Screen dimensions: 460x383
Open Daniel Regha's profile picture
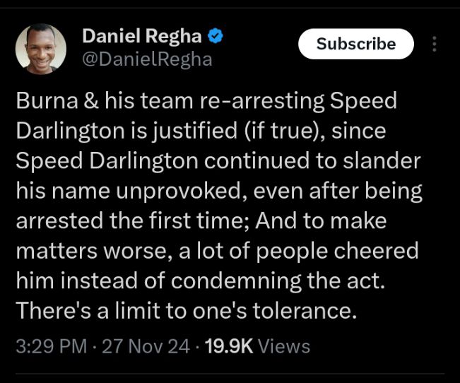(41, 49)
